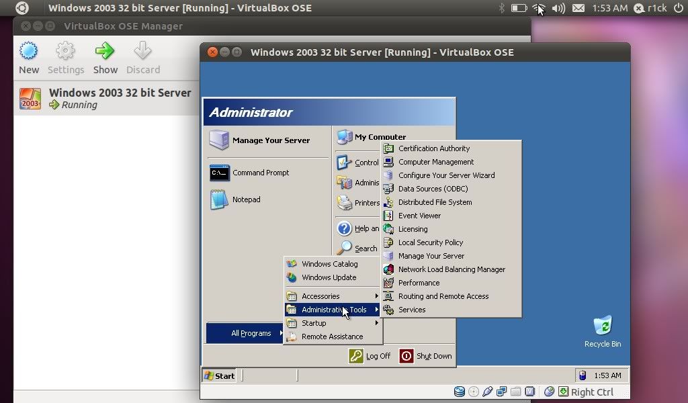
Task: Open Command Prompt from Start menu
Action: point(260,173)
